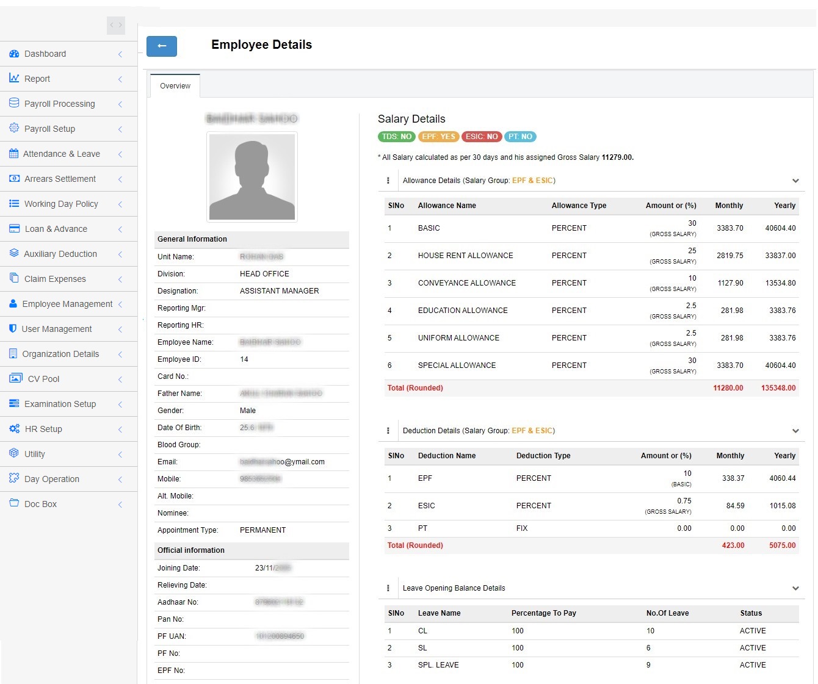The width and height of the screenshot is (818, 684).
Task: Collapse the Deduction Details section chevron
Action: click(x=795, y=431)
